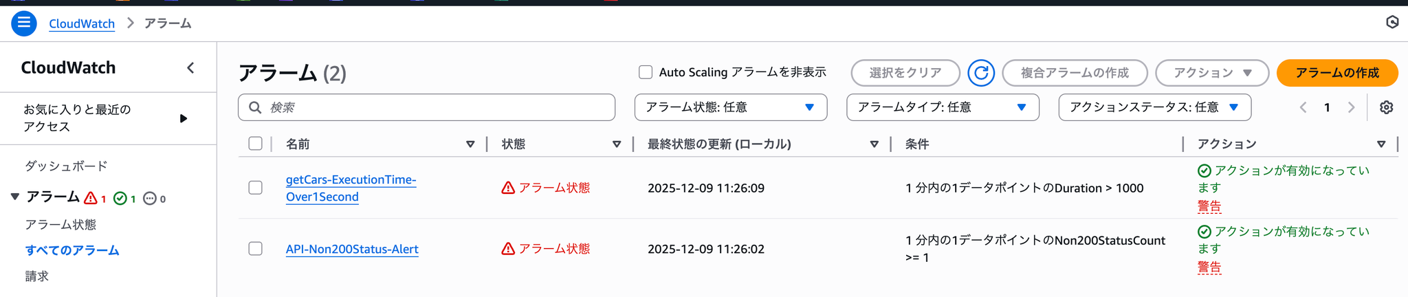Expand the アクションステータス filter dropdown

(x=1154, y=107)
